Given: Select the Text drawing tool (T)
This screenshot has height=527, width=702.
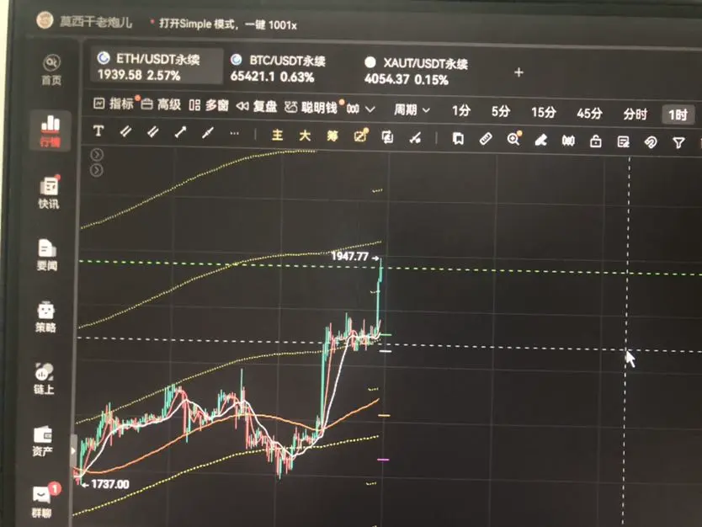Looking at the screenshot, I should click(x=98, y=131).
